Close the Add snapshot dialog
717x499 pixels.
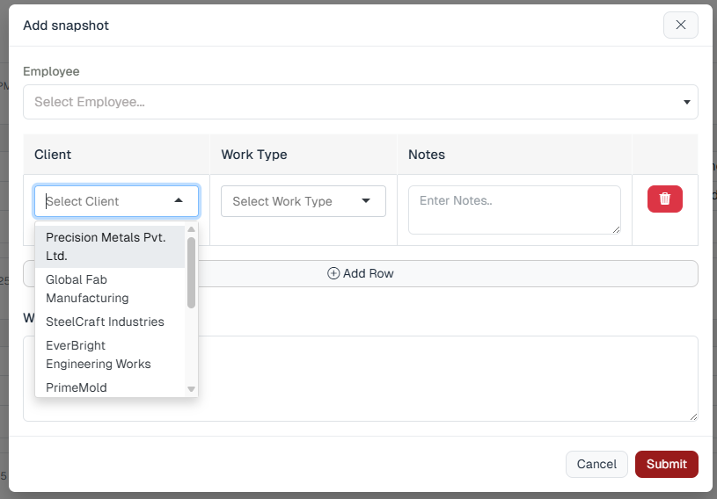[680, 25]
